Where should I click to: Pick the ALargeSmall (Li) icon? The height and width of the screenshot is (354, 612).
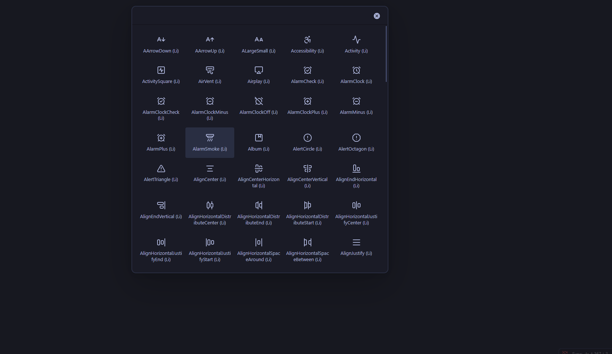click(x=259, y=40)
